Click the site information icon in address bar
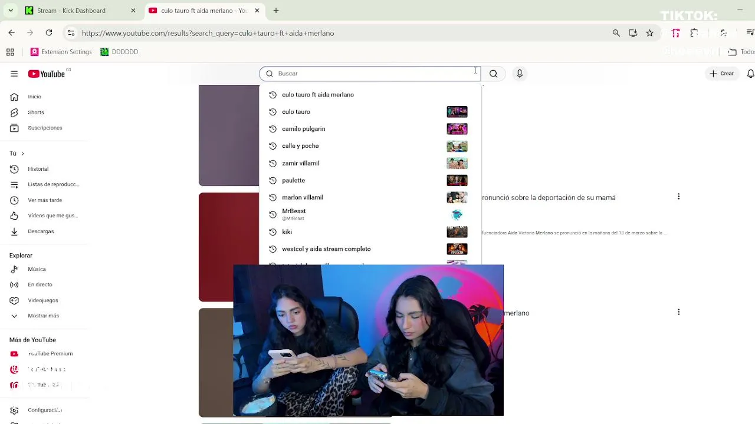The image size is (755, 424). click(71, 33)
